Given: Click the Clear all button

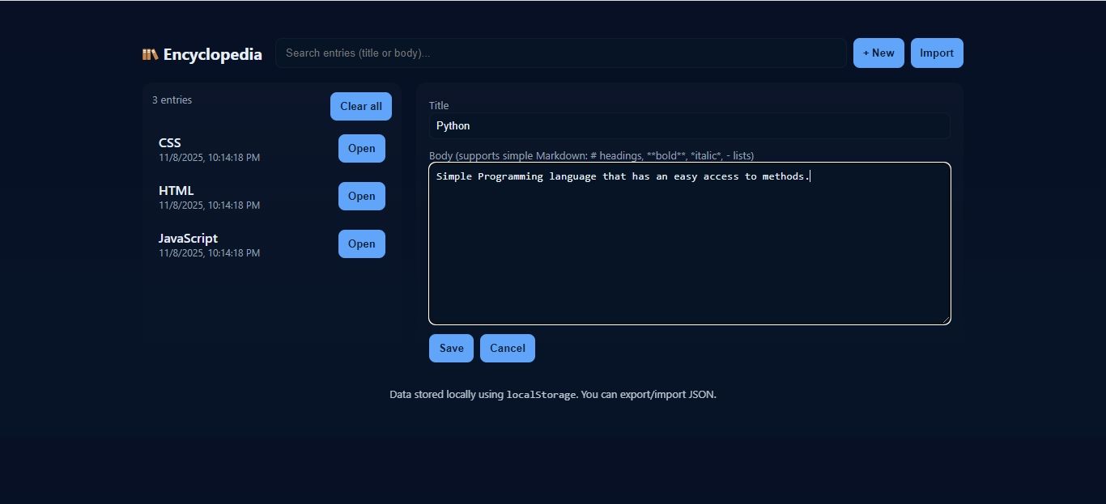Looking at the screenshot, I should pos(360,107).
